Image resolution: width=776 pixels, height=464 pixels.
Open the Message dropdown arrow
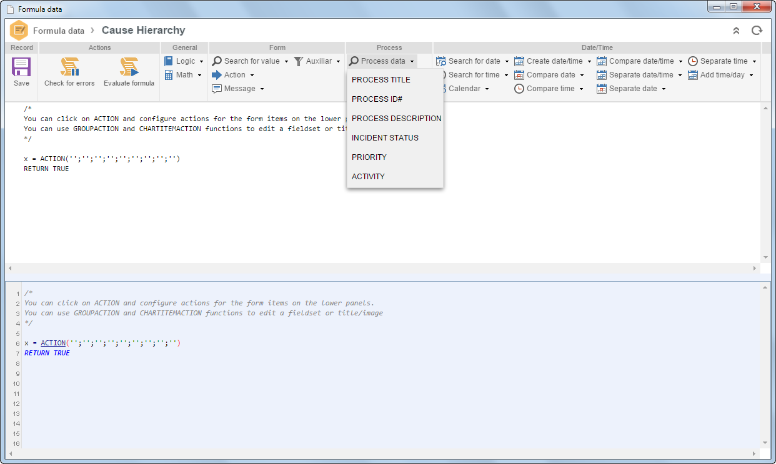(262, 89)
